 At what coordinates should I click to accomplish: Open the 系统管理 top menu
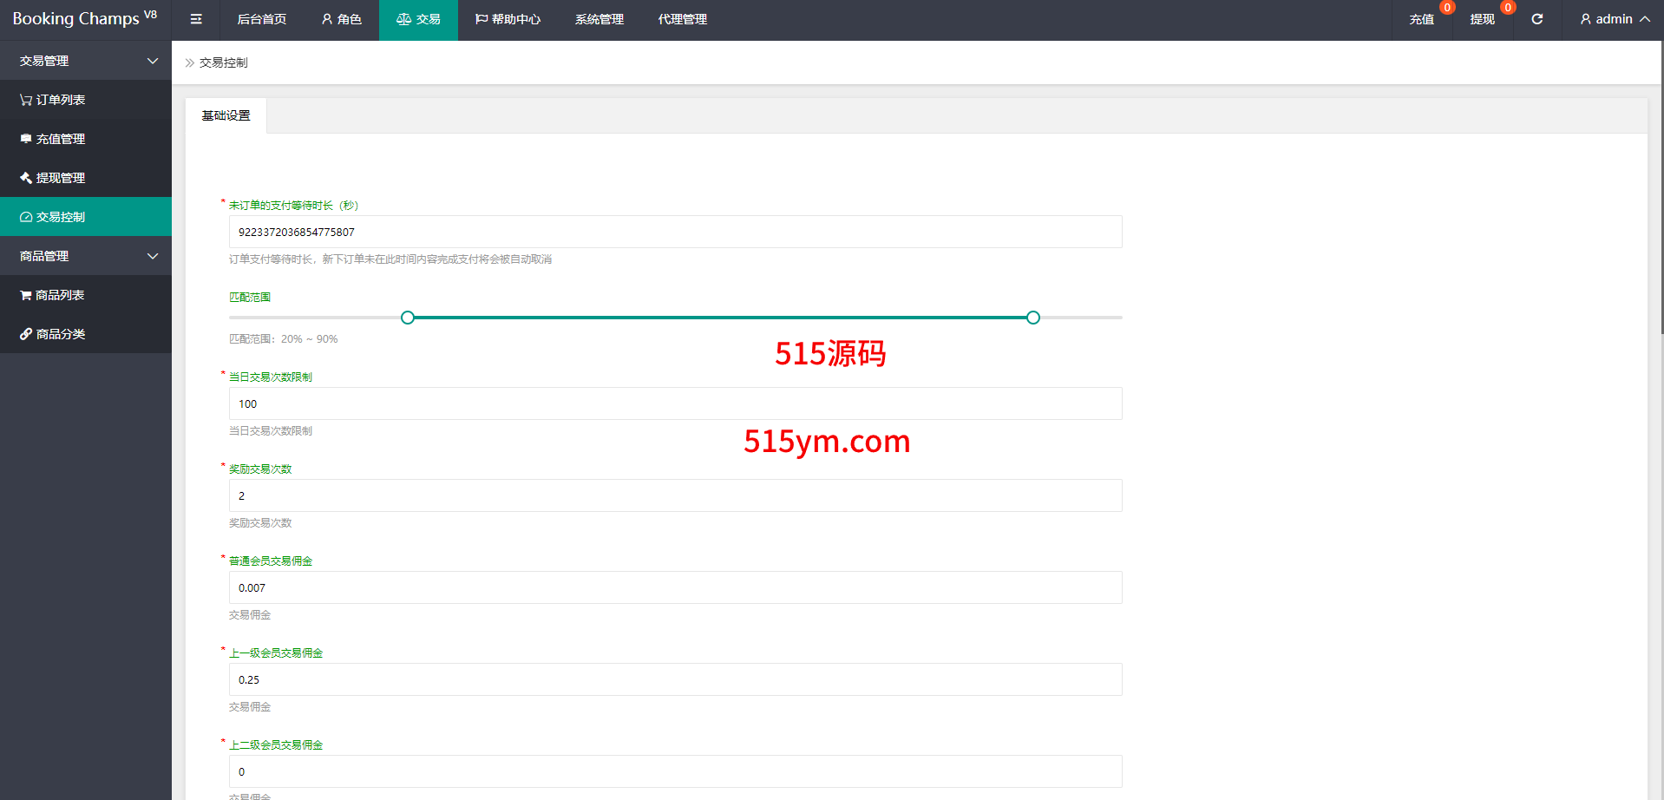(599, 19)
